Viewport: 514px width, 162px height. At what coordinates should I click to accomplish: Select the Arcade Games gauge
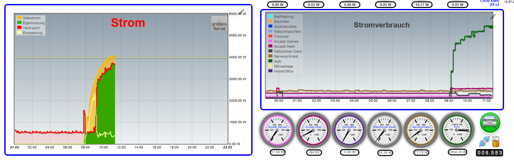point(277,130)
